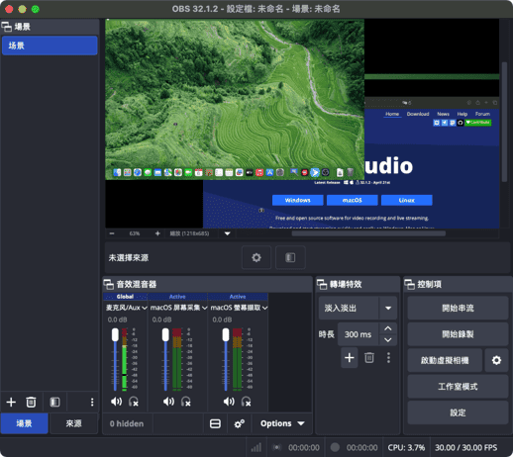Open advanced audio properties gears icon
513x457 pixels.
click(x=240, y=423)
